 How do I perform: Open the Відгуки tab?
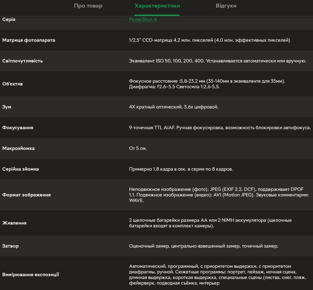(226, 6)
